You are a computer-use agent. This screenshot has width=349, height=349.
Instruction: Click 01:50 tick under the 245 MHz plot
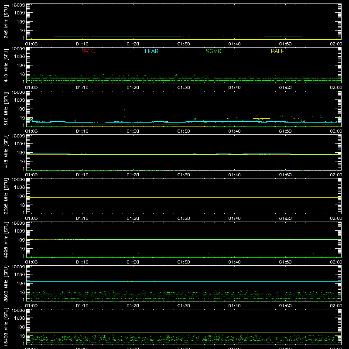(285, 44)
